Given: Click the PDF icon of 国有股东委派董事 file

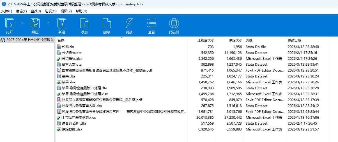Looking at the screenshot, I should 59,70.
